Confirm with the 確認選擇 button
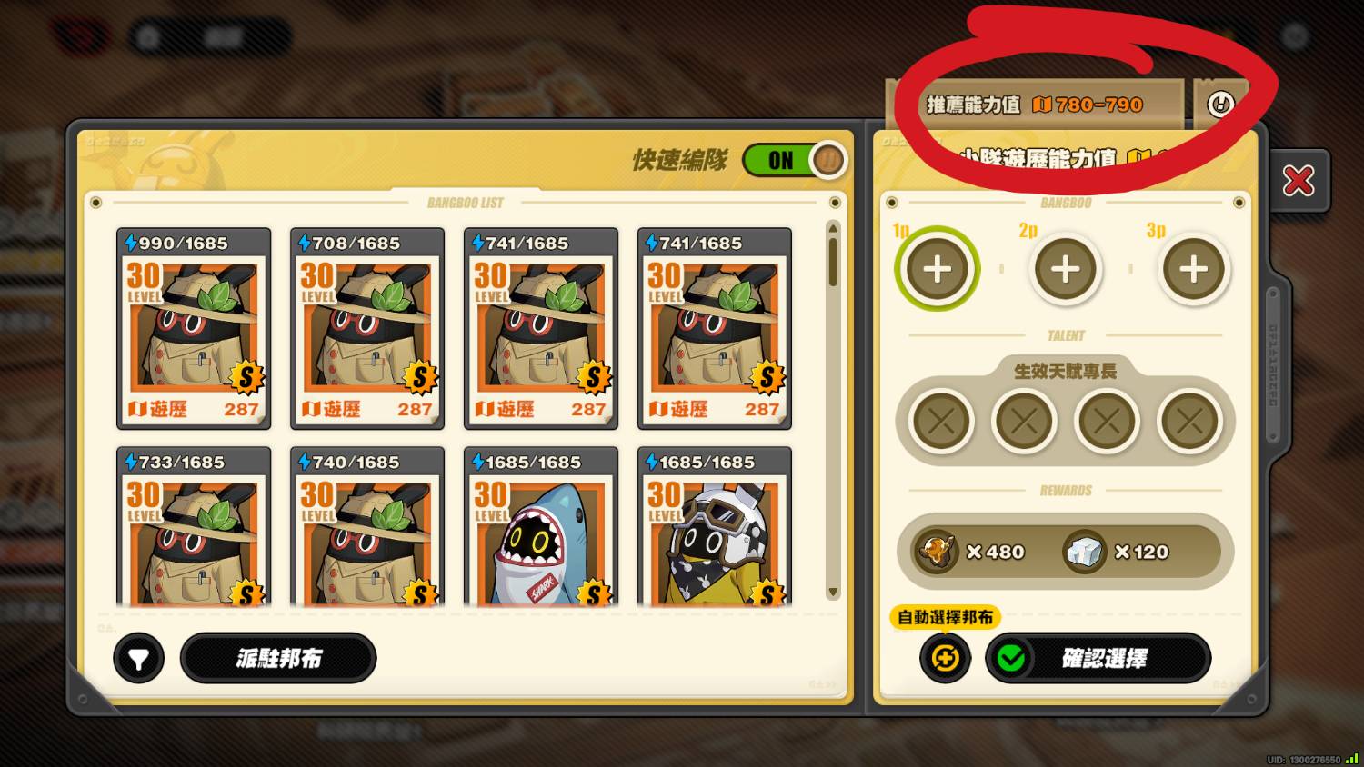Image resolution: width=1364 pixels, height=767 pixels. 1098,659
